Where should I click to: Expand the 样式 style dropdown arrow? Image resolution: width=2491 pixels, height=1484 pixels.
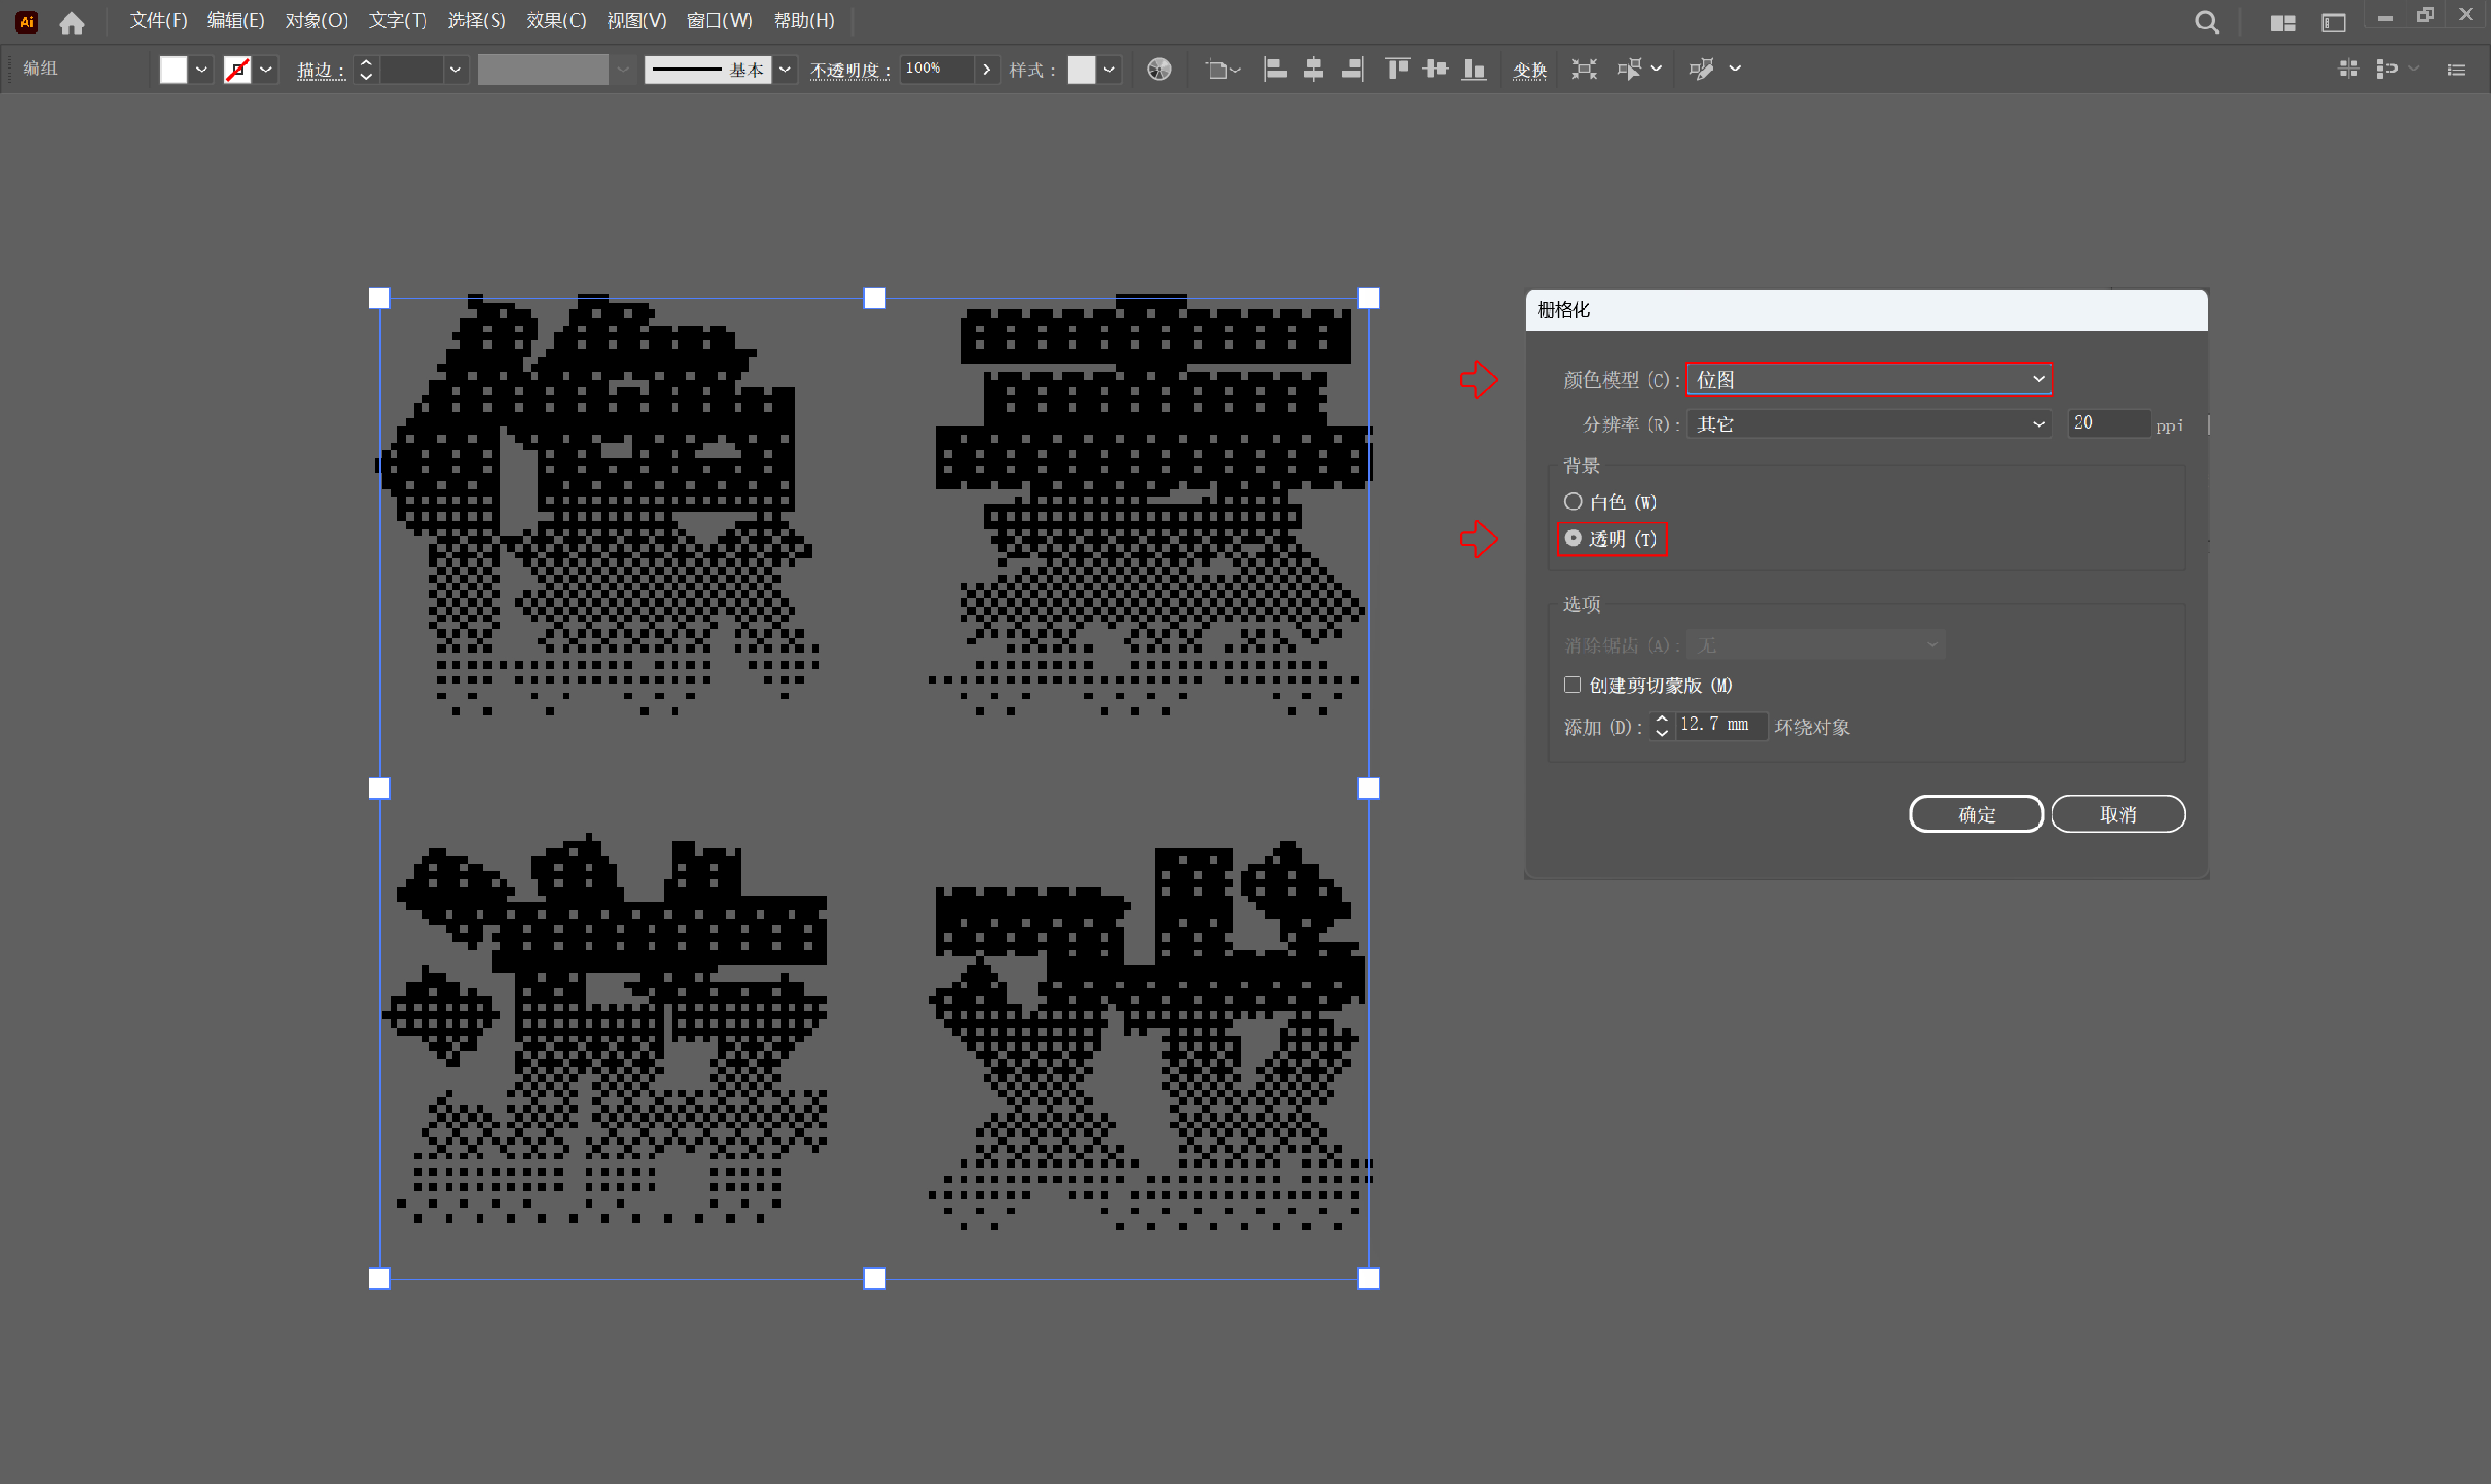point(1109,69)
